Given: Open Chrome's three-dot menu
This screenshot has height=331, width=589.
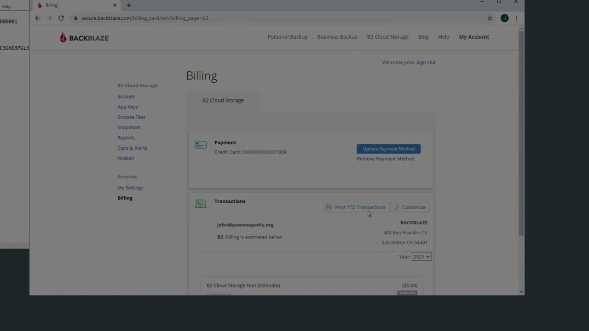Looking at the screenshot, I should (x=516, y=18).
